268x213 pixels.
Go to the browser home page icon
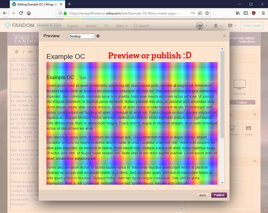tap(29, 13)
